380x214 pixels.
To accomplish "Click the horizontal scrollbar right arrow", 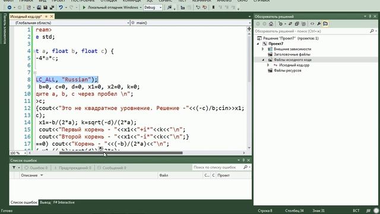I will pos(244,153).
